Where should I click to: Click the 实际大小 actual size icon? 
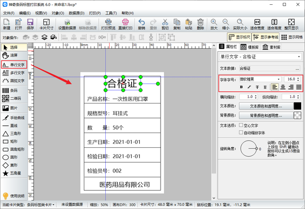coord(240,24)
